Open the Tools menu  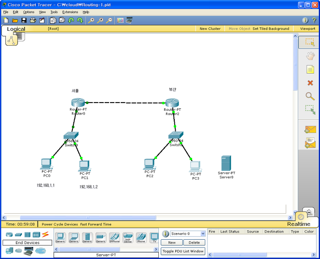tap(54, 12)
